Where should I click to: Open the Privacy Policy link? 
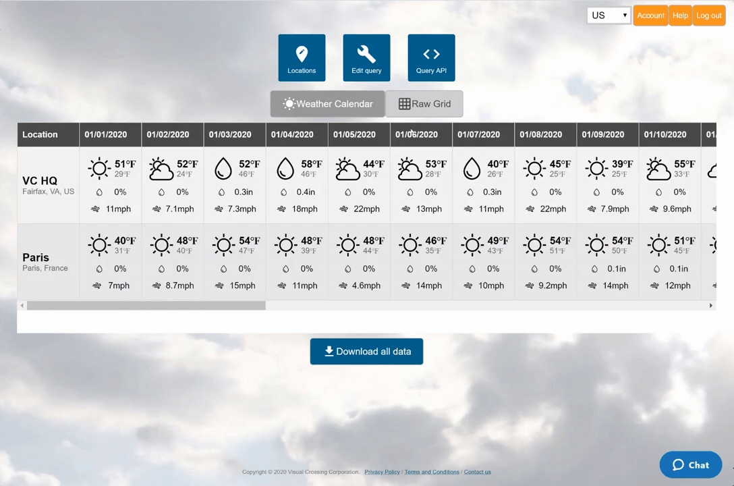382,471
